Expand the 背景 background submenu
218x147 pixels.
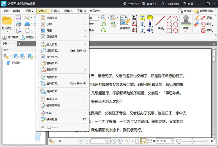pos(63,30)
